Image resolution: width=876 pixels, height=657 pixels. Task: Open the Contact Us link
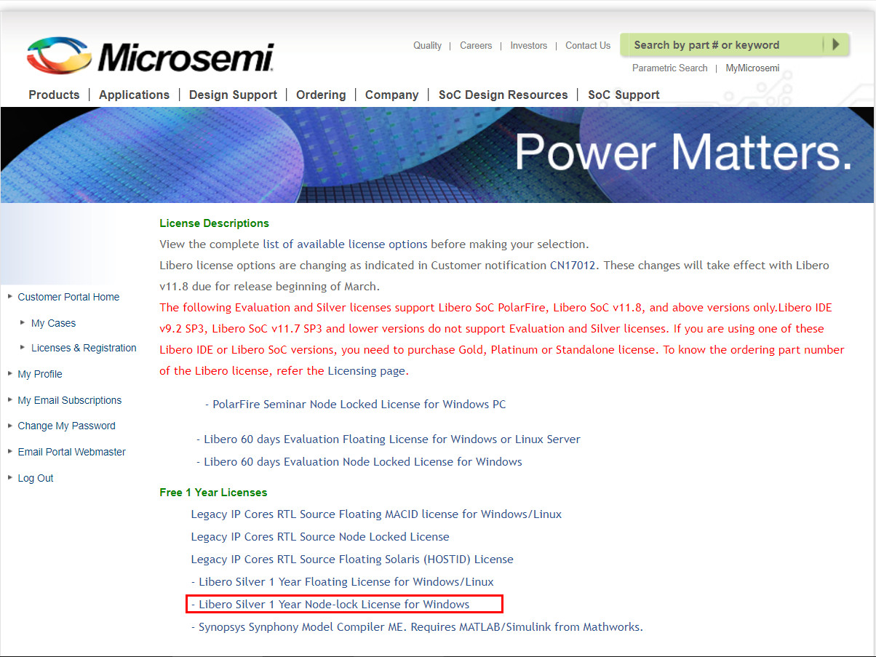click(588, 45)
